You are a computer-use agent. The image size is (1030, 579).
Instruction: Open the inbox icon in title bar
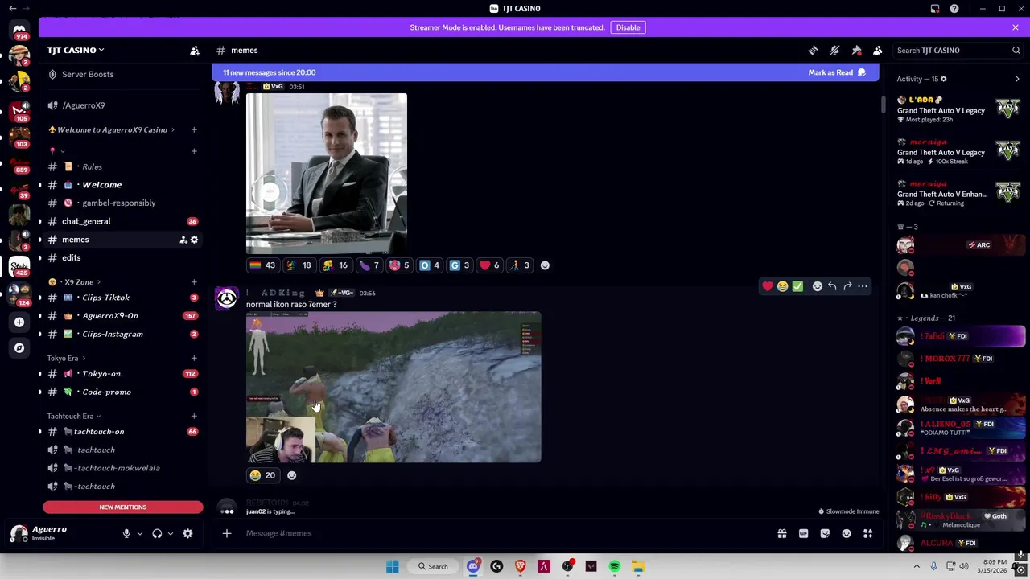pos(935,9)
